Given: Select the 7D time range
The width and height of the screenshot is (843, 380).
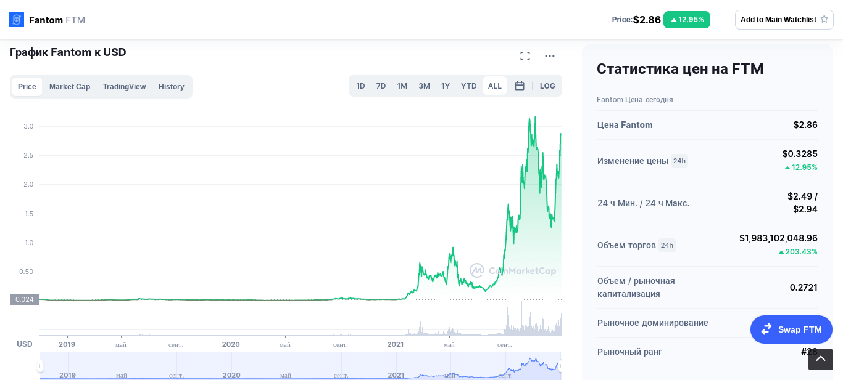Looking at the screenshot, I should (x=381, y=86).
